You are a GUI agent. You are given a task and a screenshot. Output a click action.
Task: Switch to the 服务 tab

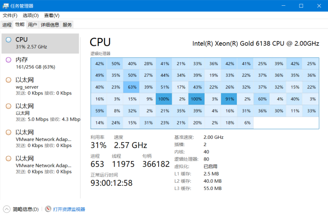(67, 25)
